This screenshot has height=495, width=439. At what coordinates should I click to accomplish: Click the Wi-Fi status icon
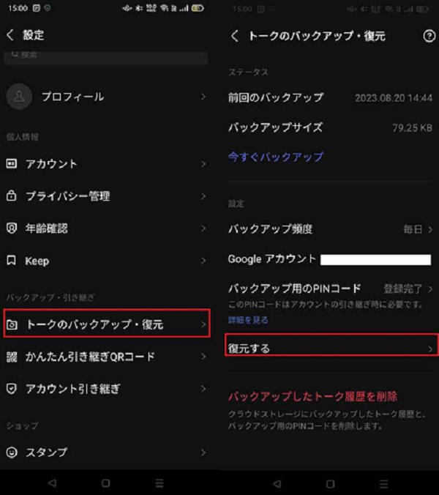point(165,8)
